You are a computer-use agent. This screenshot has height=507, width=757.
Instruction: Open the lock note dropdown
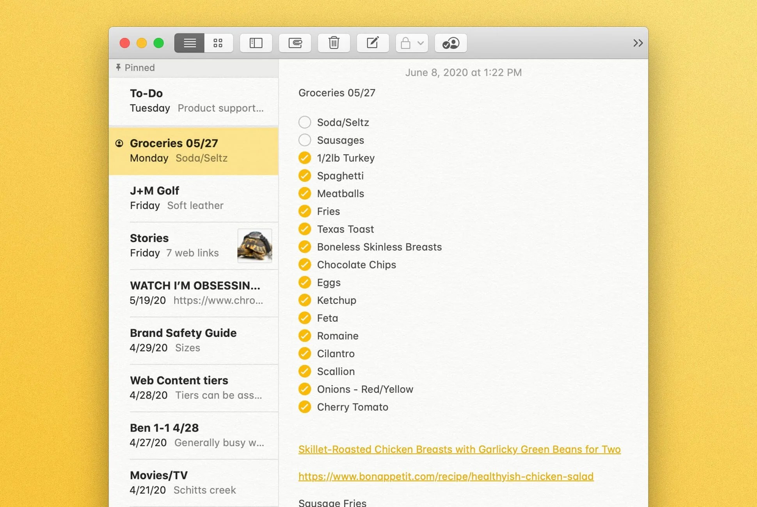412,43
